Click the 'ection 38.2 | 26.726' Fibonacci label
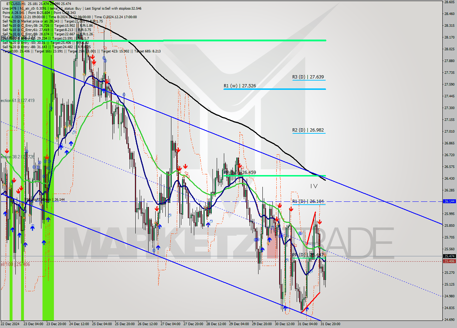The width and height of the screenshot is (457, 328). point(17,157)
